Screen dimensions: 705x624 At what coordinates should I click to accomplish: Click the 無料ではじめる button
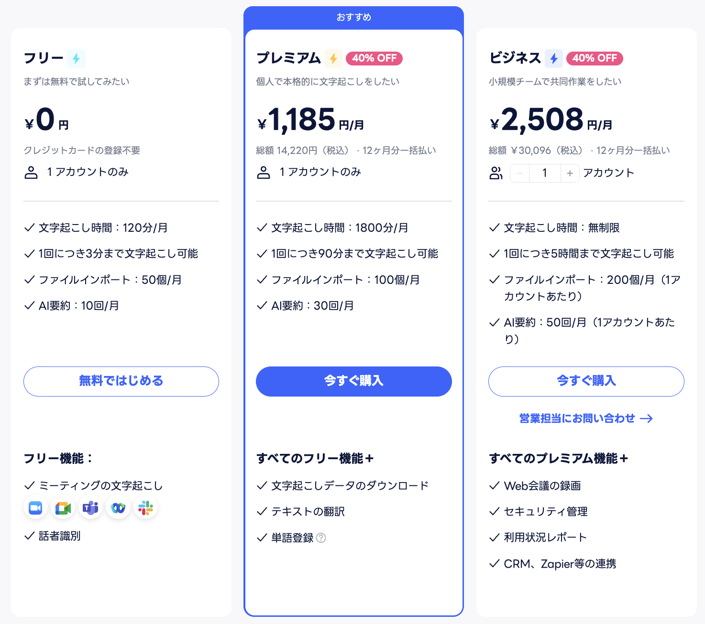tap(121, 381)
